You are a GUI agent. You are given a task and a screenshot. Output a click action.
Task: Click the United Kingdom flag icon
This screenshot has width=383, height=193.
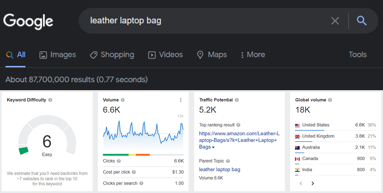tap(297, 137)
